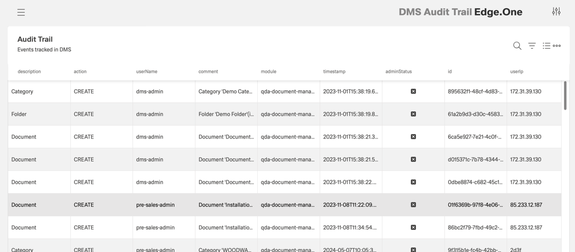
Task: Toggle adminStatus box in Category row
Action: click(413, 92)
